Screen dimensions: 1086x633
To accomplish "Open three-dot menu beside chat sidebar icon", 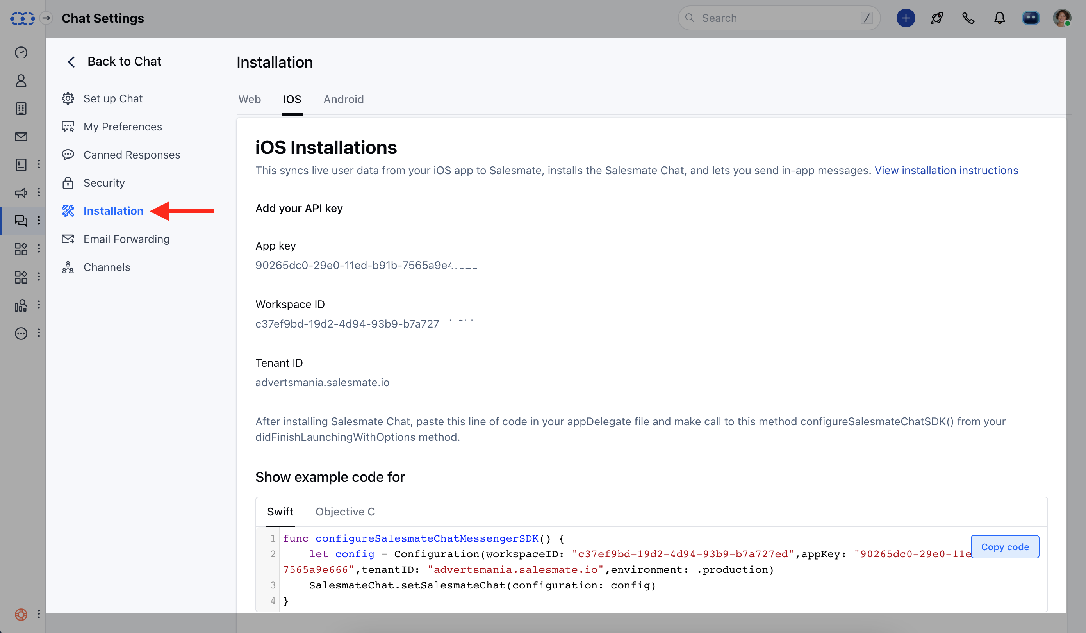I will pyautogui.click(x=39, y=221).
